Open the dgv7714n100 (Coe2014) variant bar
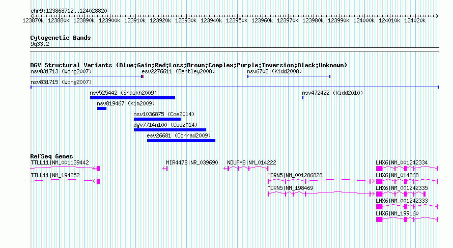 point(170,130)
